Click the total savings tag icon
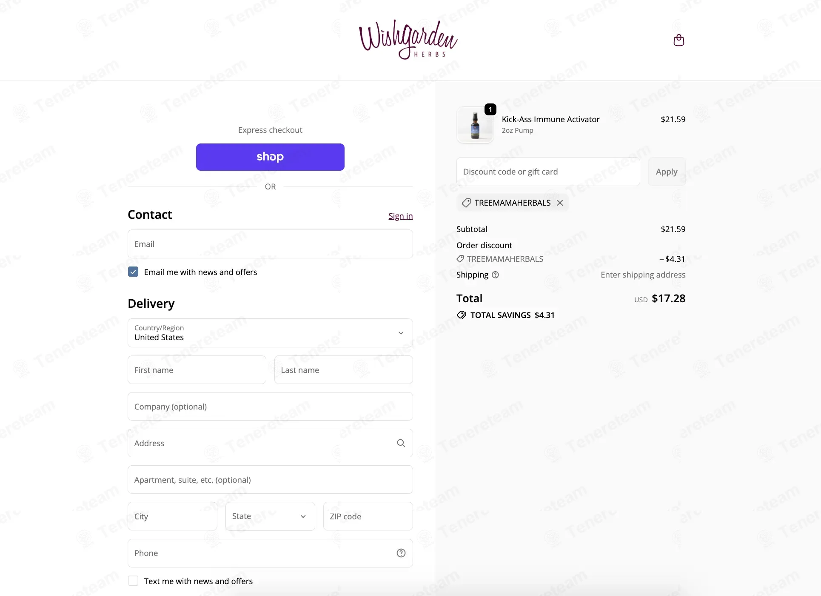The image size is (821, 596). tap(461, 315)
